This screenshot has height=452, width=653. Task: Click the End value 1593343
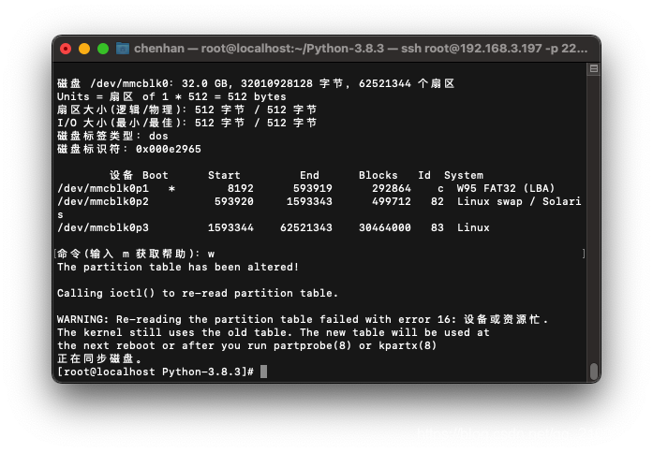pos(309,202)
